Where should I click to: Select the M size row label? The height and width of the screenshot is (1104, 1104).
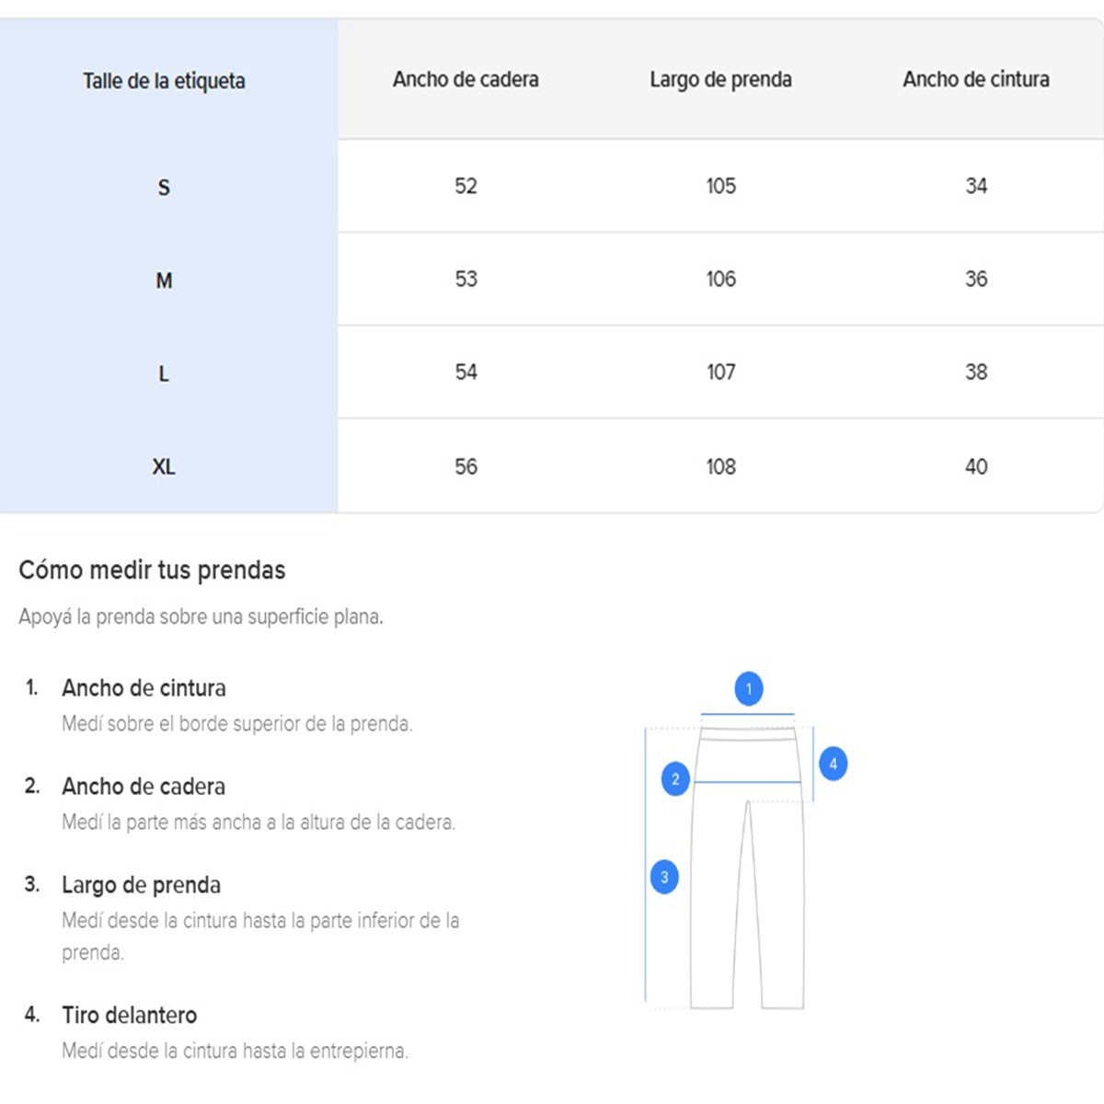point(164,281)
